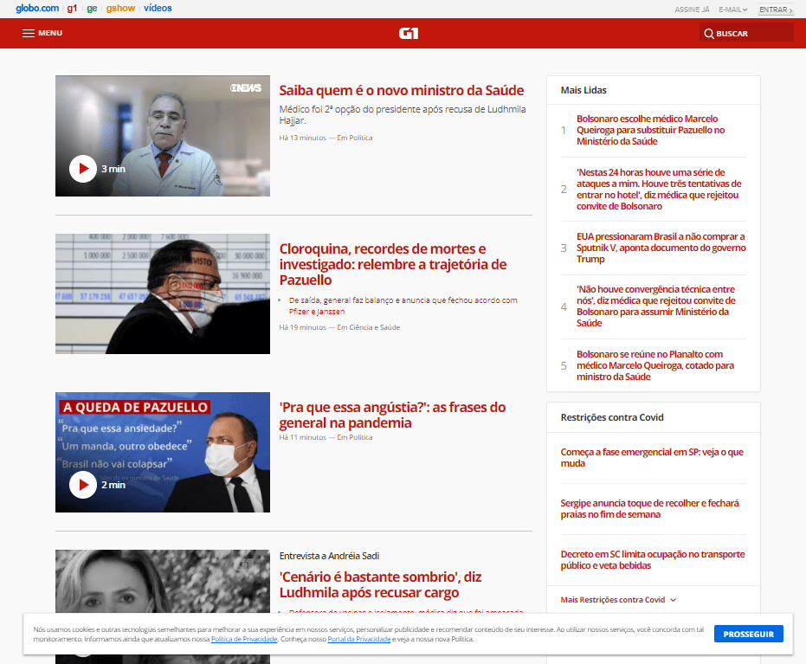Image resolution: width=806 pixels, height=664 pixels.
Task: Expand the E-MAIL dropdown arrow
Action: point(745,10)
